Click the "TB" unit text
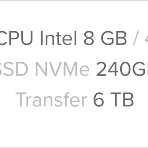This screenshot has height=148, width=148. pyautogui.click(x=122, y=99)
